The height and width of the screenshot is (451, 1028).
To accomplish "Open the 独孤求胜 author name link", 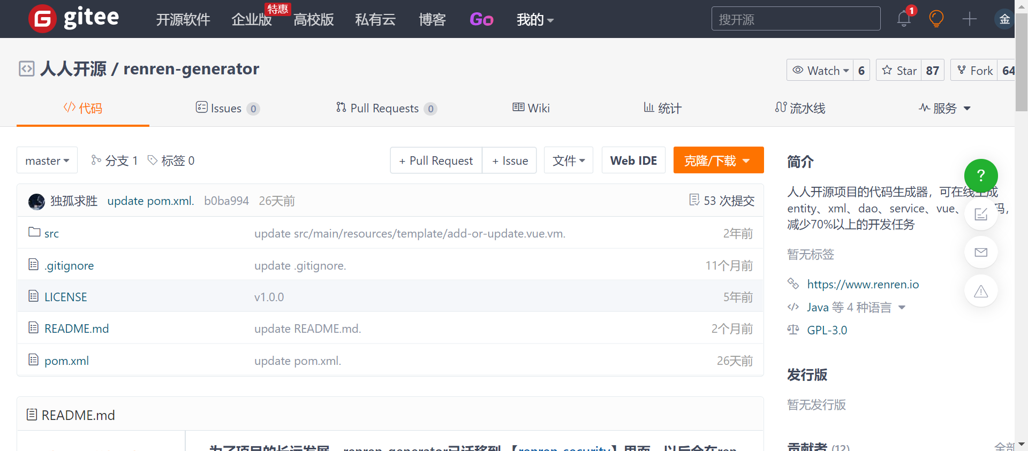I will coord(74,201).
